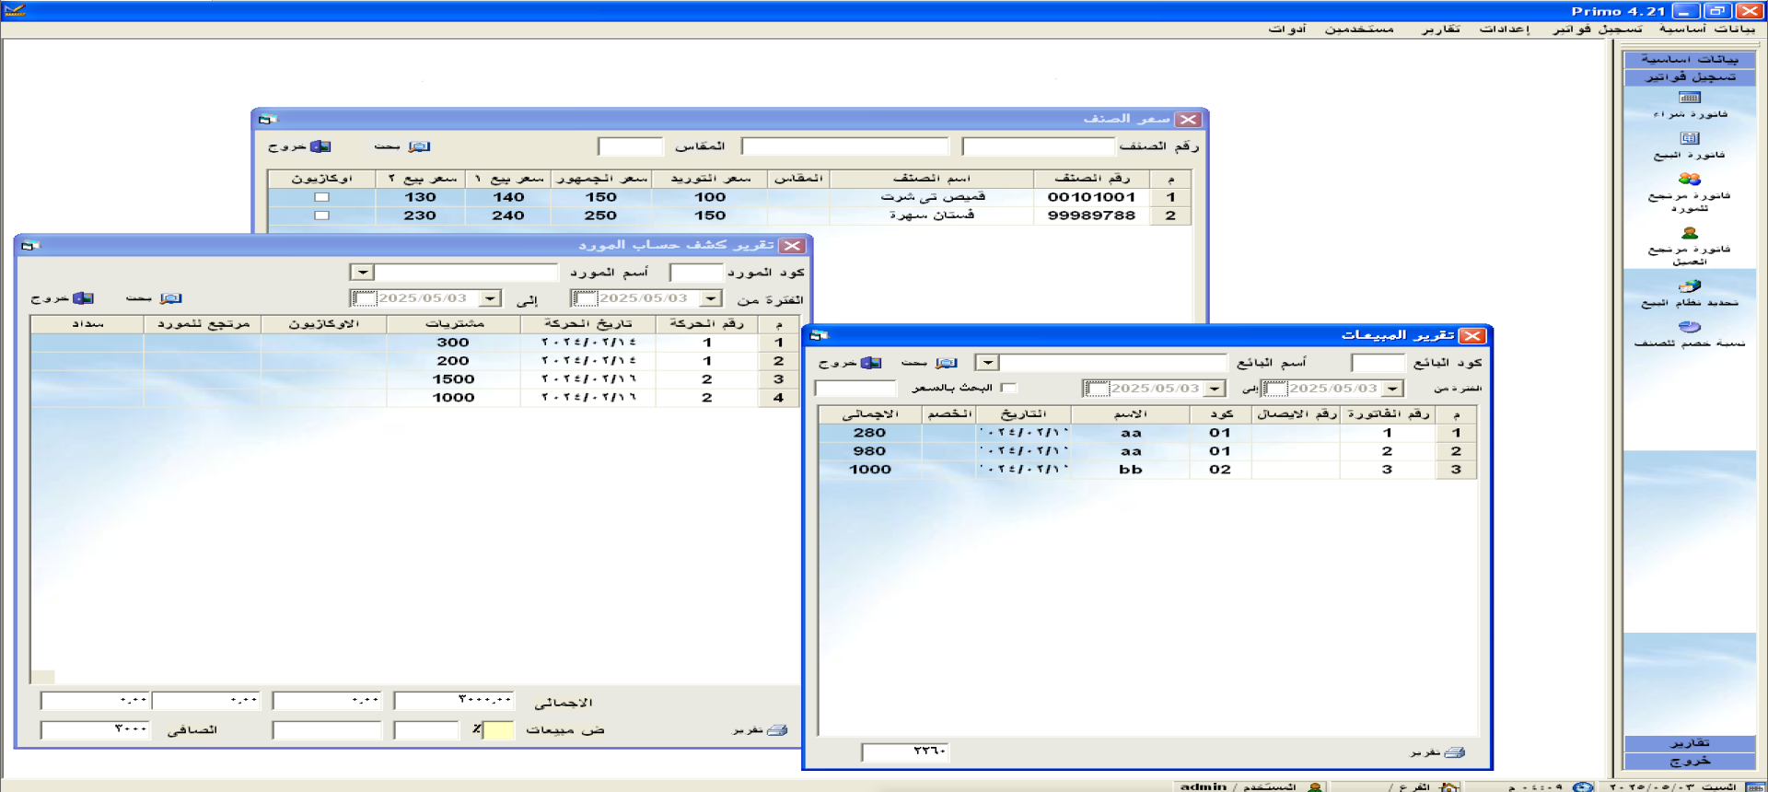Toggle the okazion checkbox for item 00101001

[321, 197]
